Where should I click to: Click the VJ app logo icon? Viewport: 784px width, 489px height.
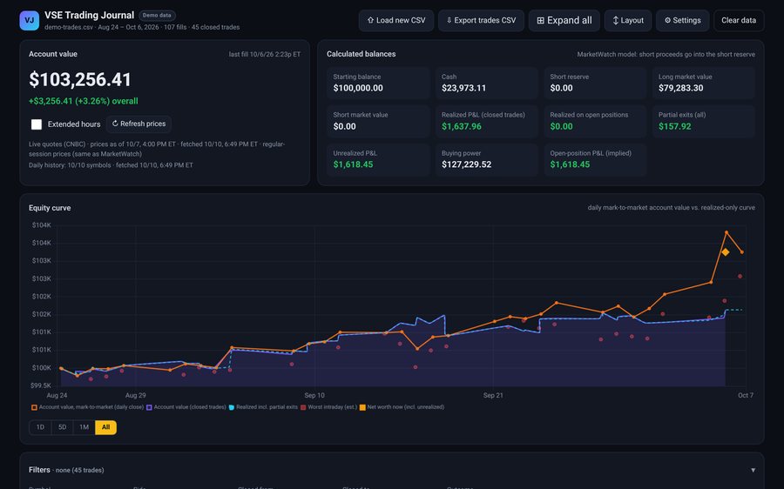pyautogui.click(x=29, y=21)
